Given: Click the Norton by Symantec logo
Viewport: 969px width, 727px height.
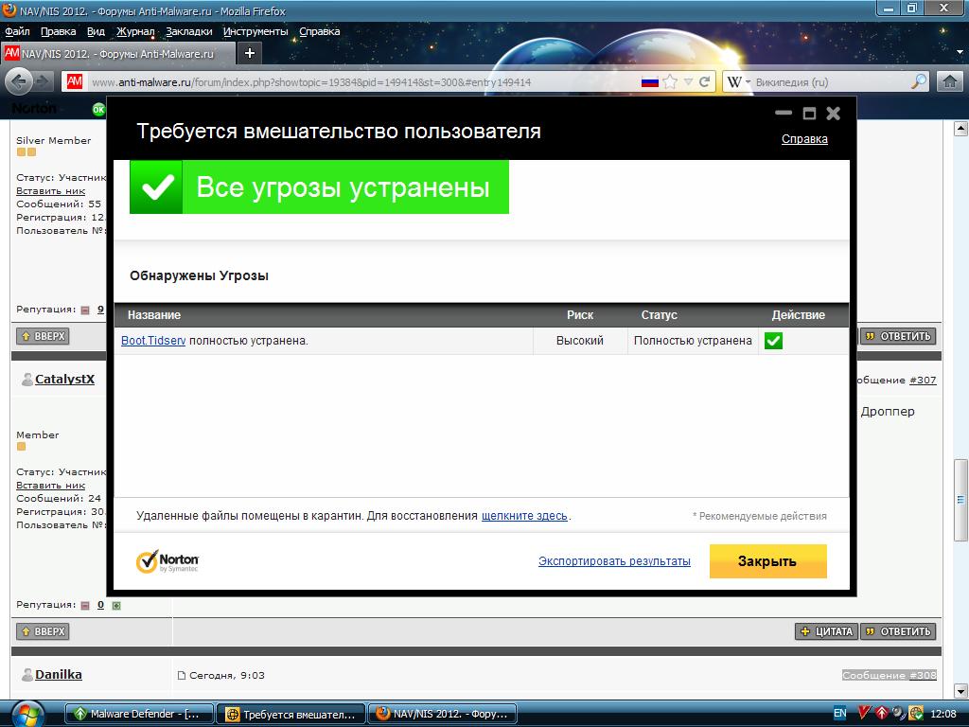Looking at the screenshot, I should (167, 561).
